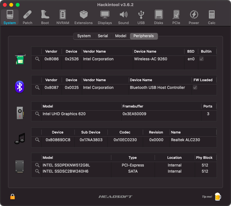Click the Phy Block column header
Screen dimensions: 231x206
tap(204, 158)
